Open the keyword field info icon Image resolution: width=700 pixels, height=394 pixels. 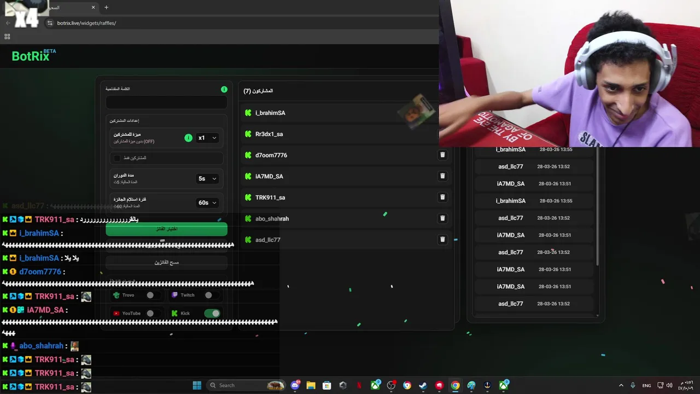(224, 89)
